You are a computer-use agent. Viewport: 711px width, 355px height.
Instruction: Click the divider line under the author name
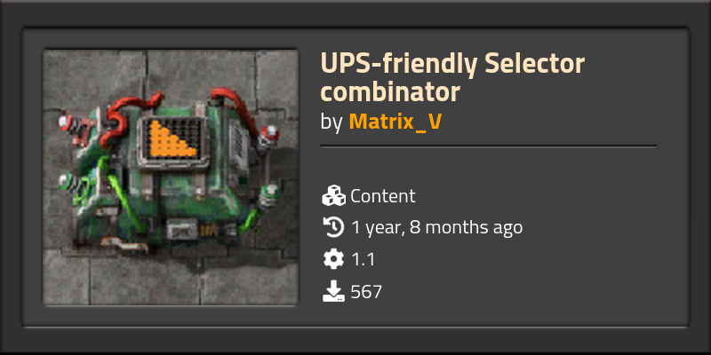click(488, 146)
